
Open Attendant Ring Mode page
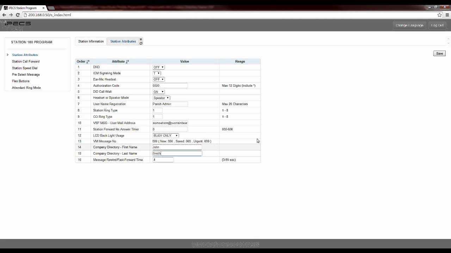[26, 88]
